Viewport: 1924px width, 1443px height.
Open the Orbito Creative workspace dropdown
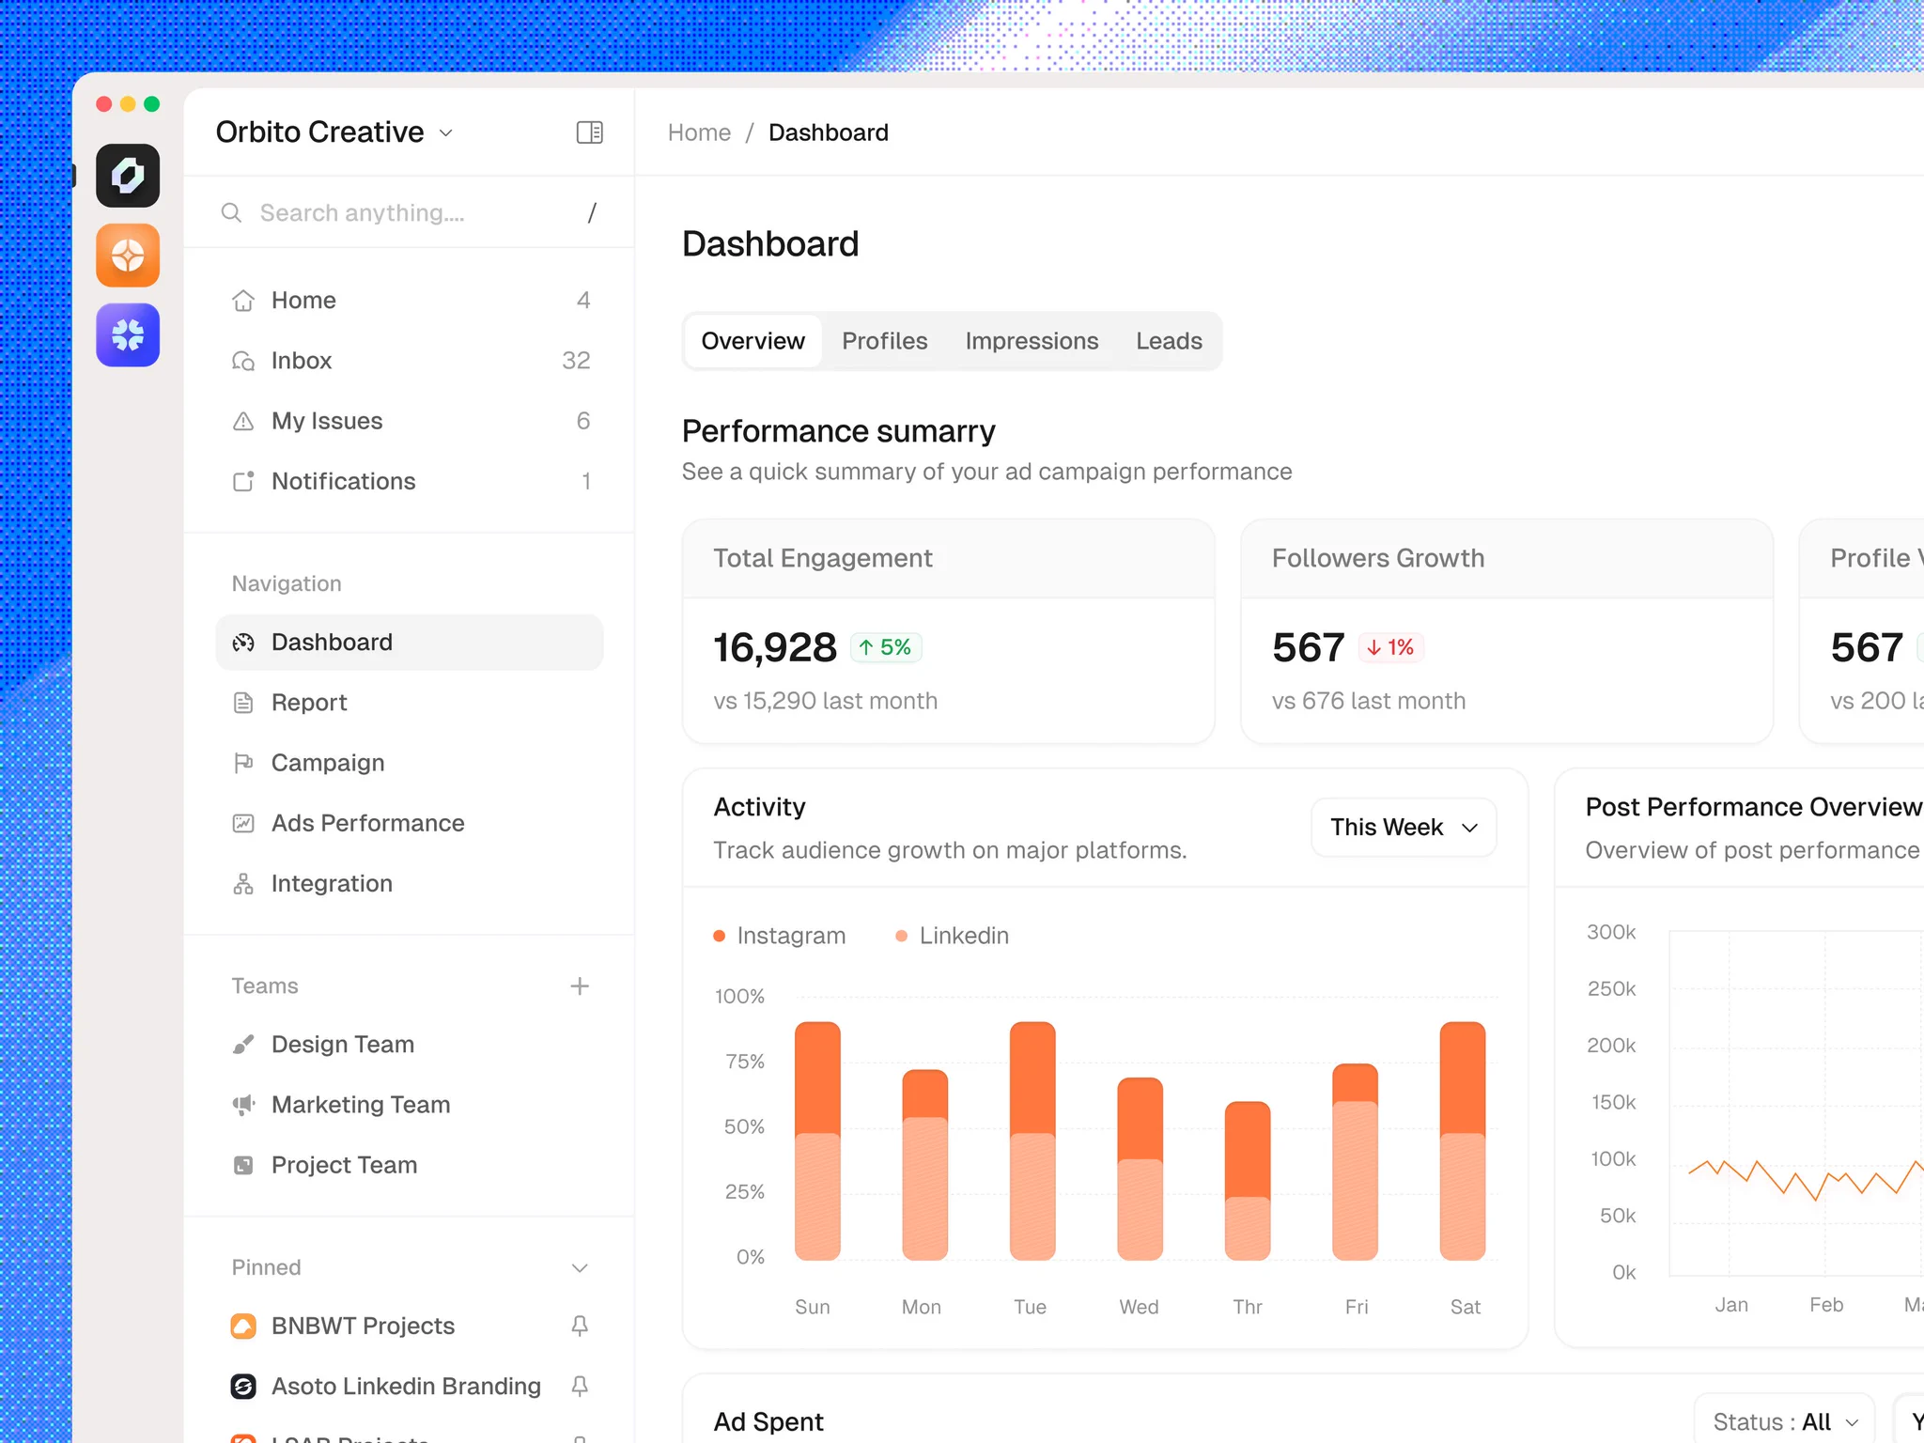(x=334, y=132)
